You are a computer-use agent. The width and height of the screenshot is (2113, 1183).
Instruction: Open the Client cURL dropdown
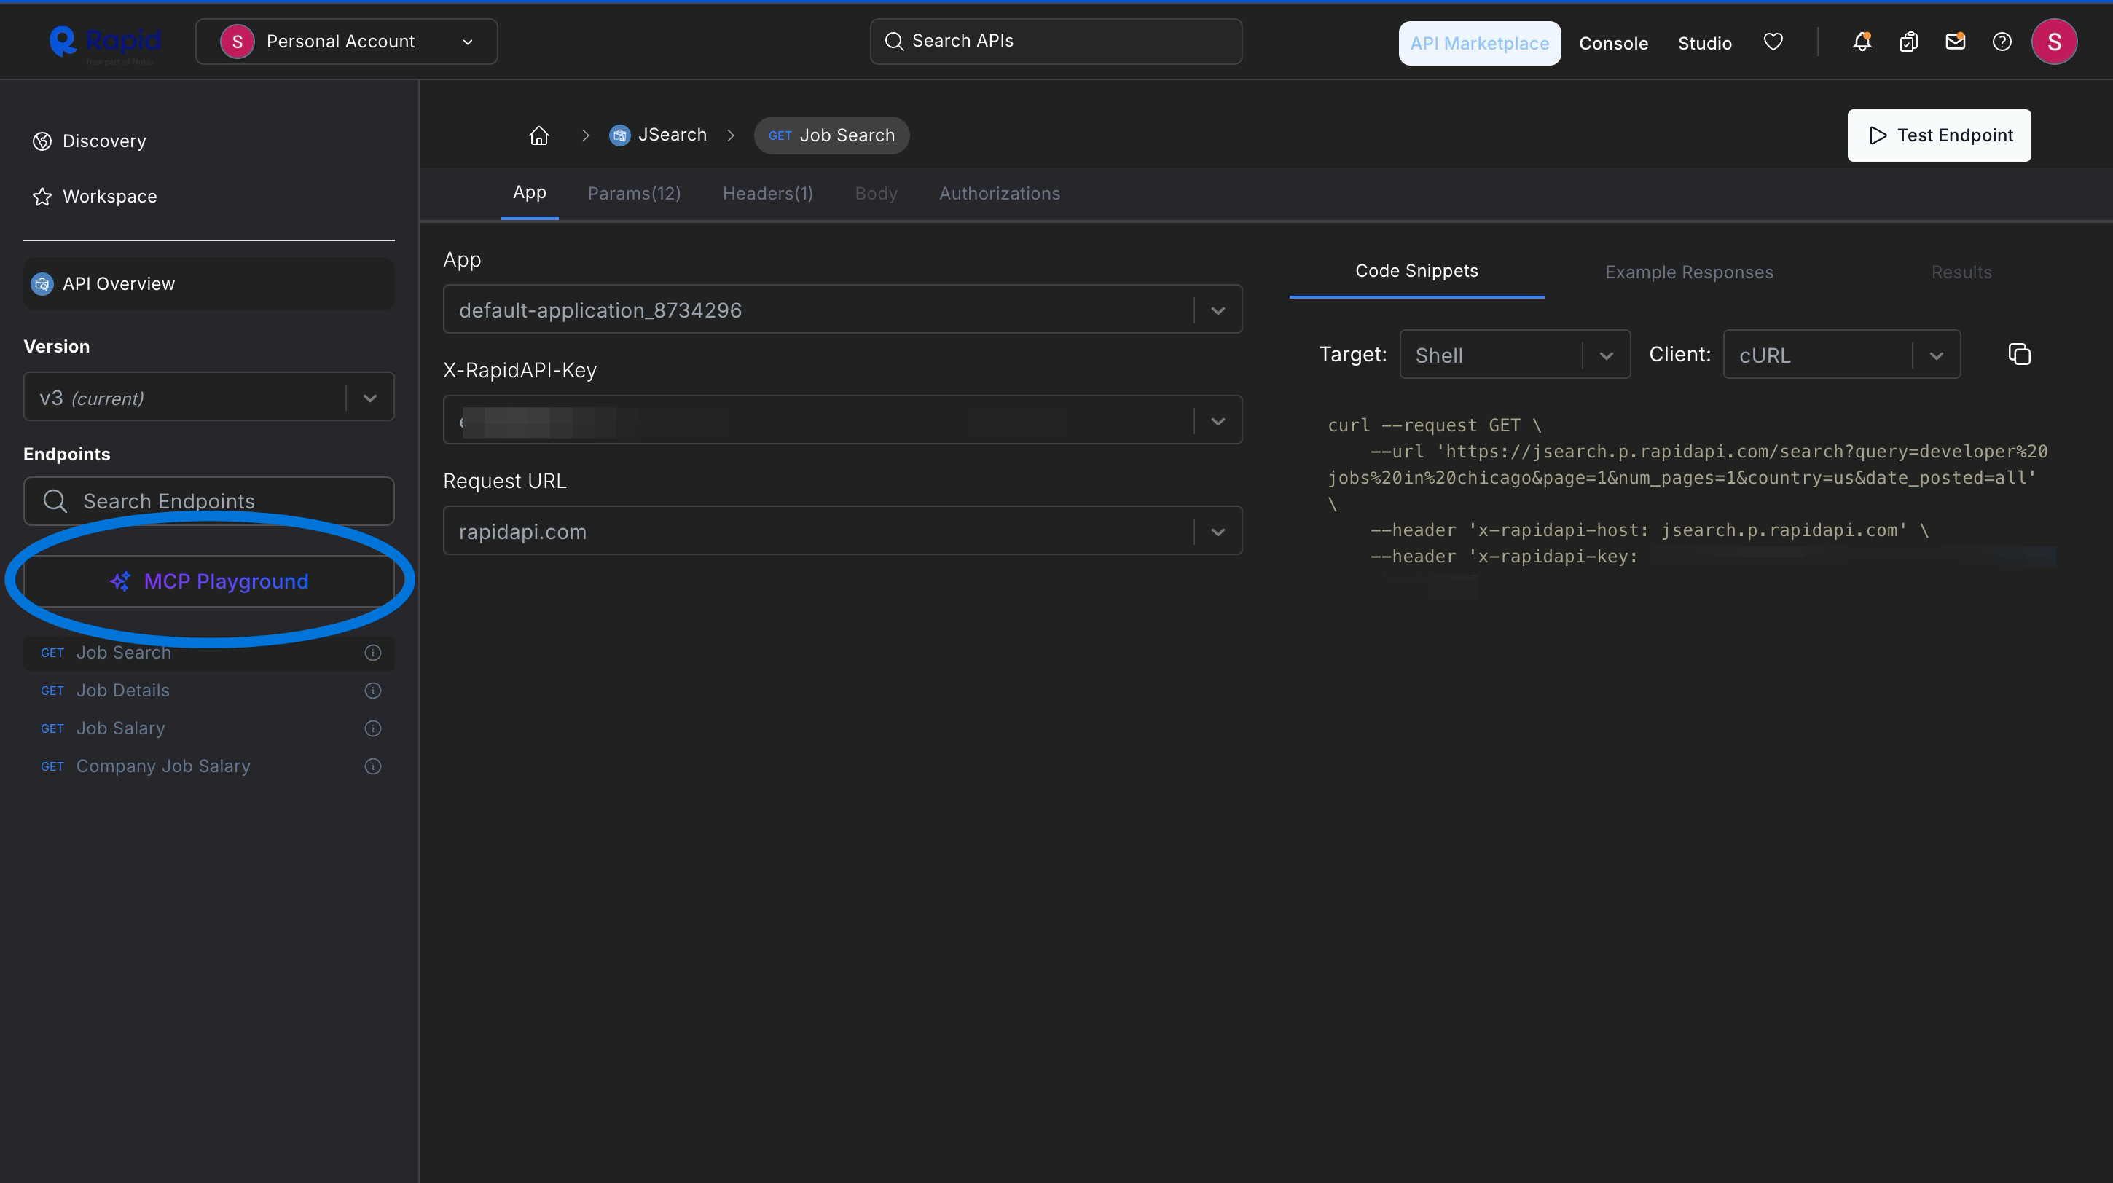pyautogui.click(x=1840, y=355)
